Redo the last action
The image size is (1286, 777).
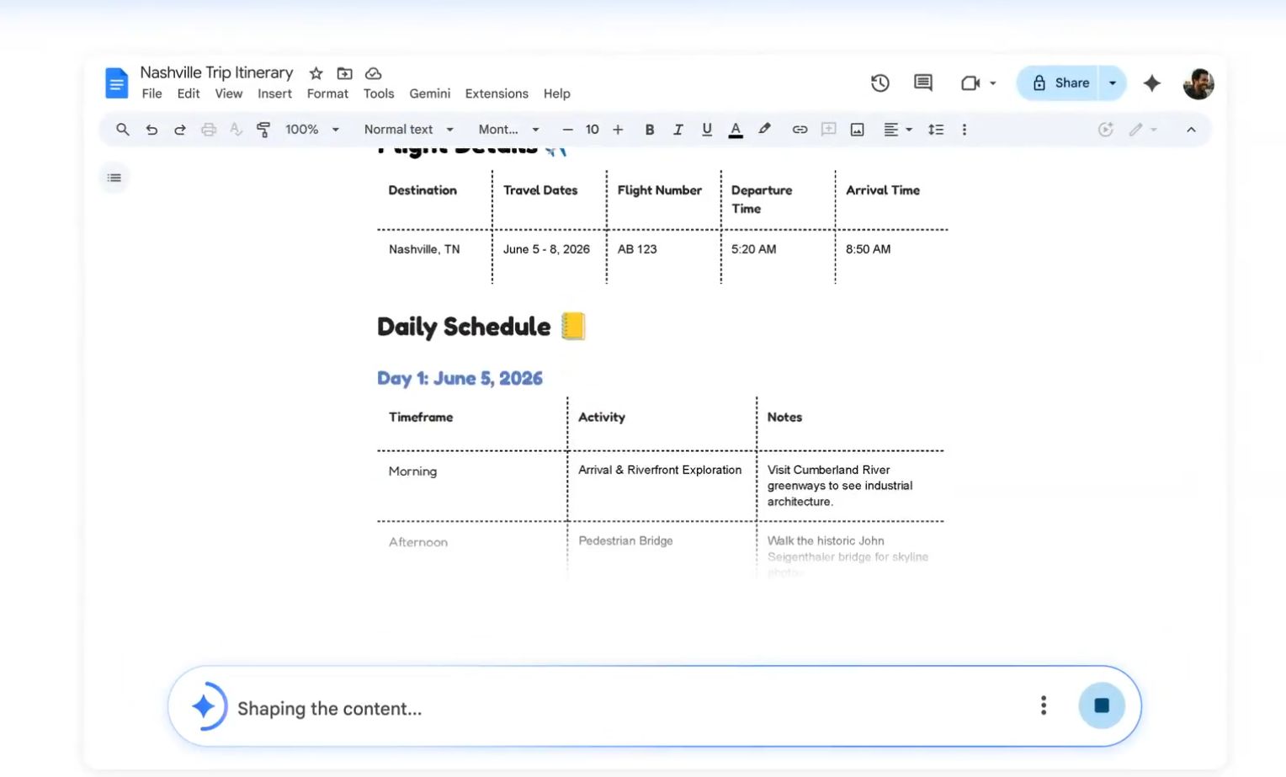(x=180, y=130)
